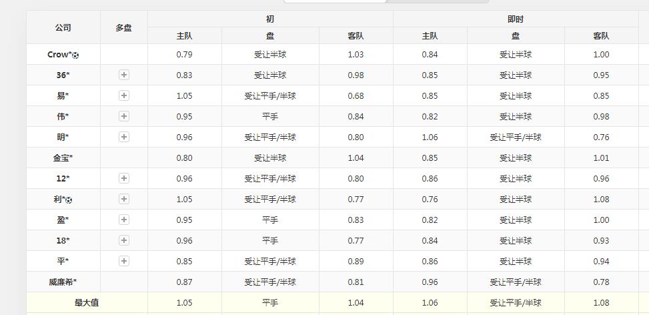Click 最大值 row live away 1.08

(601, 302)
